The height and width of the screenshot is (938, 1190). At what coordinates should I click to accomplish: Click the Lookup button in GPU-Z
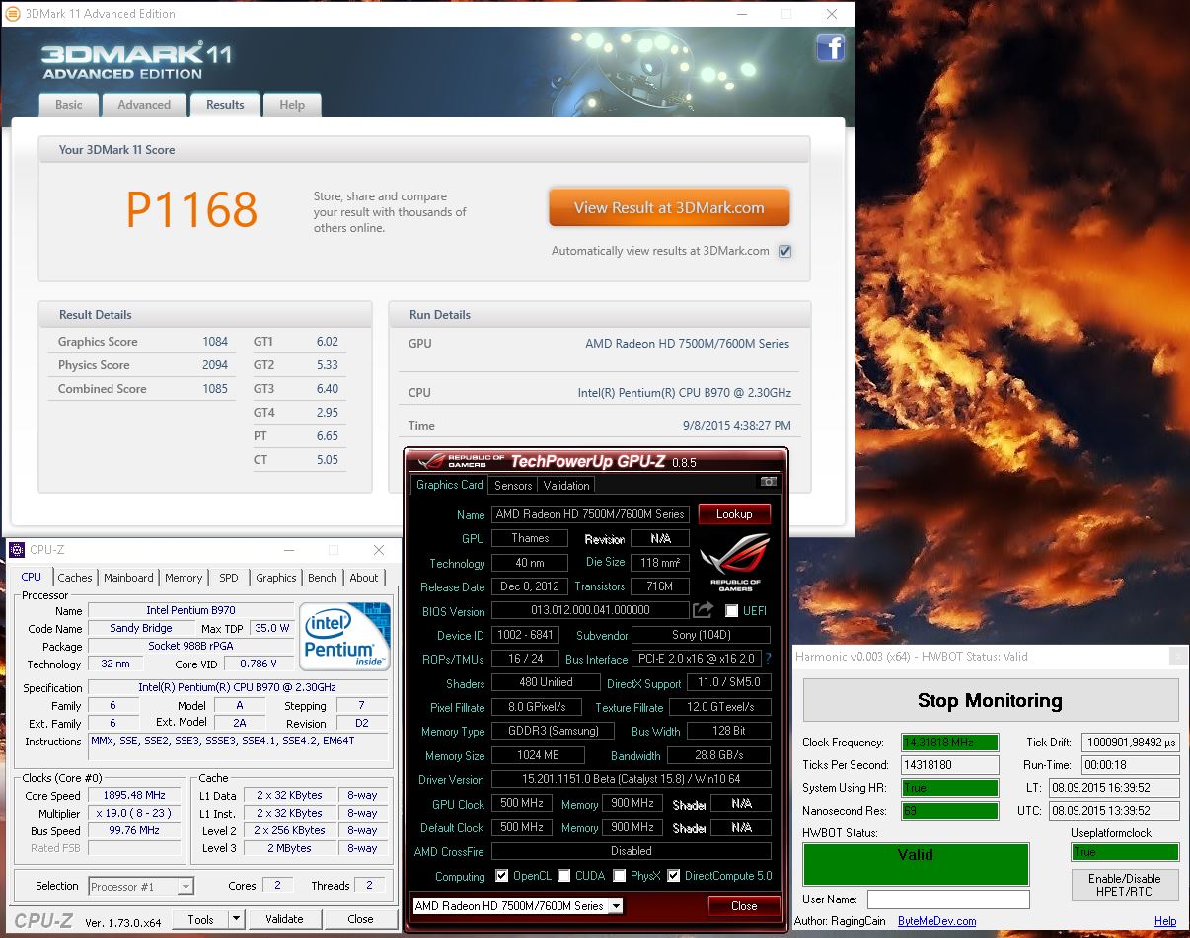[x=734, y=514]
